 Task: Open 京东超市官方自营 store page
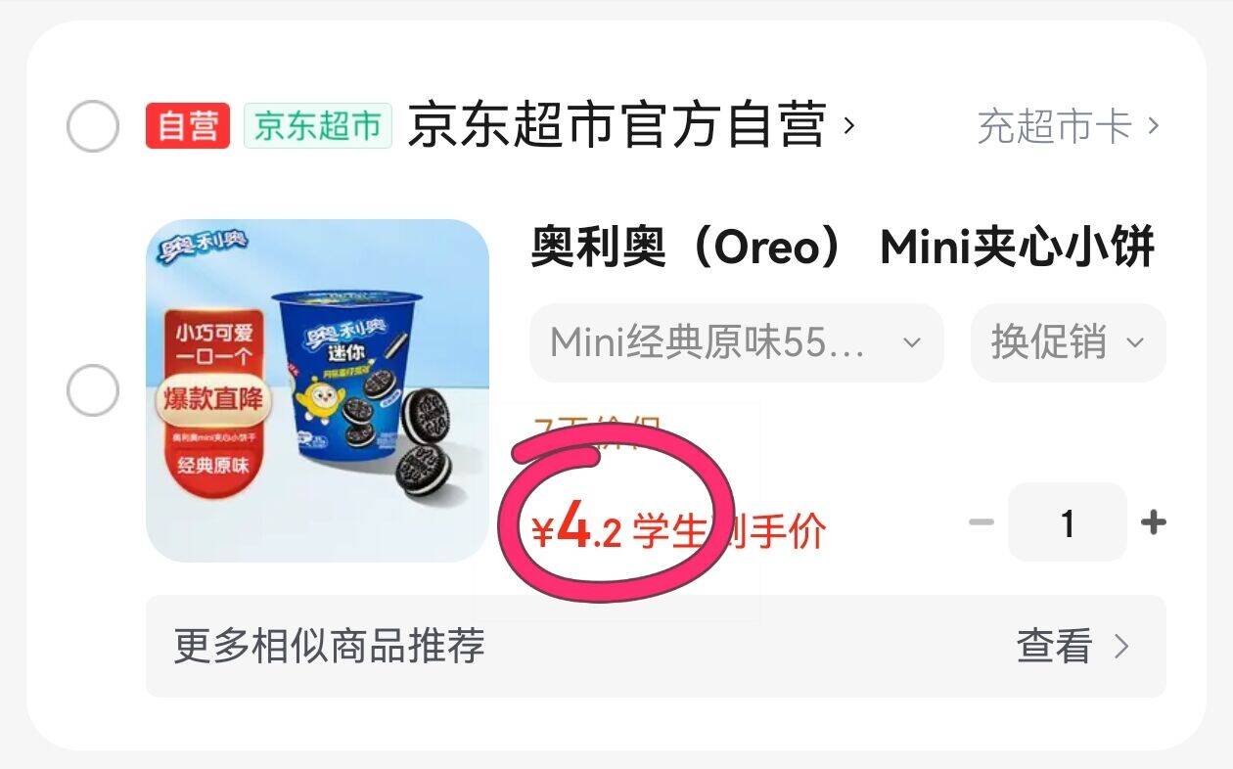(x=616, y=126)
